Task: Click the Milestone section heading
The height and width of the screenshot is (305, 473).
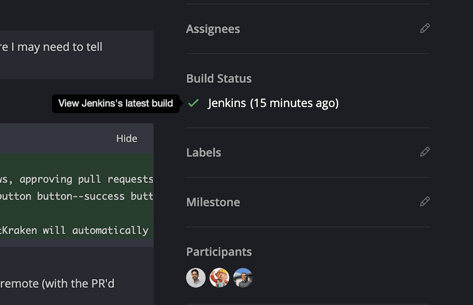Action: coord(213,202)
